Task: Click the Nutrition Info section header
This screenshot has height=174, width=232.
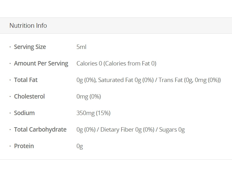Action: click(28, 26)
